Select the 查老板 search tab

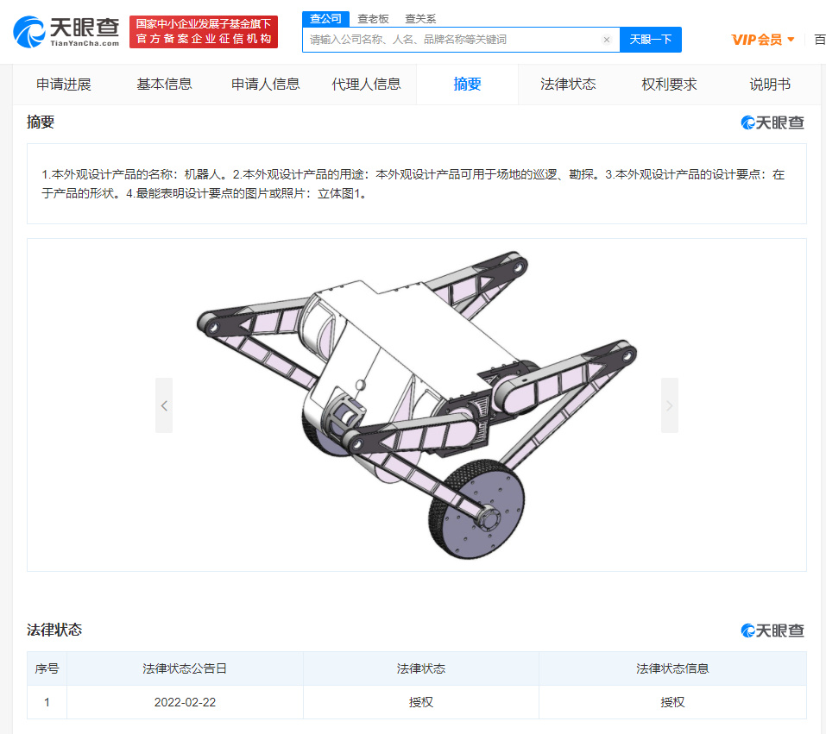click(x=373, y=19)
